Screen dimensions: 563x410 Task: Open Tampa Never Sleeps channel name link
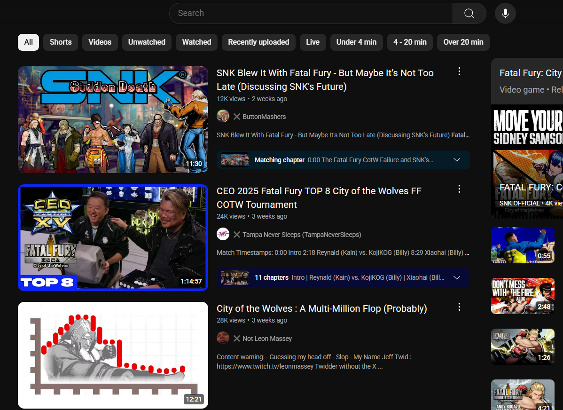[x=302, y=235]
